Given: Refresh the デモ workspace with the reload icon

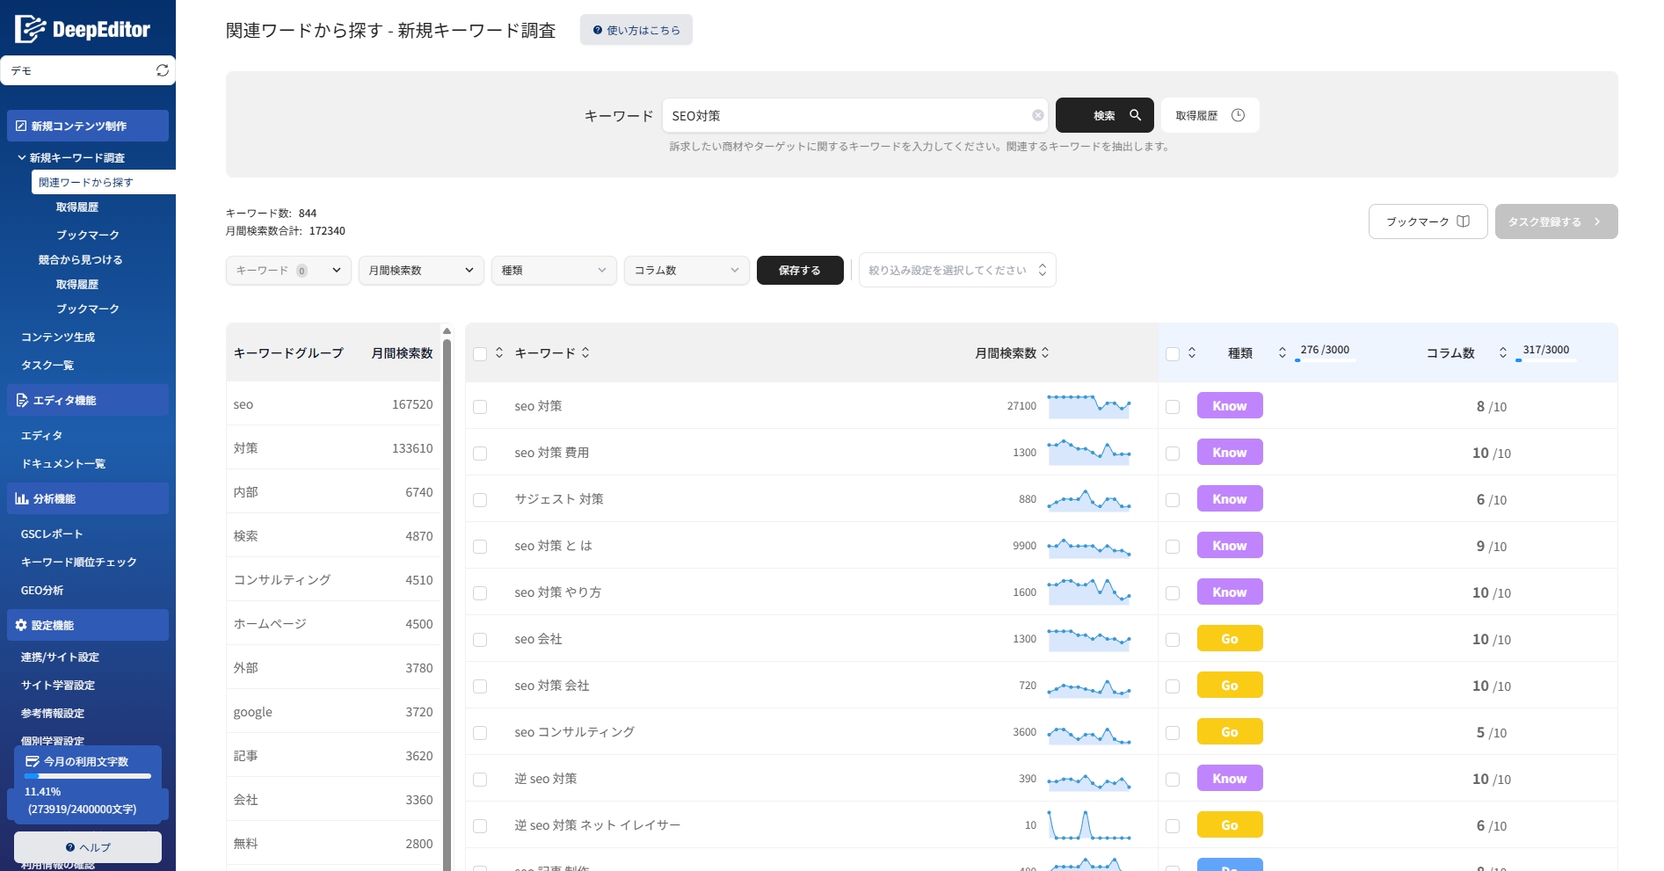Looking at the screenshot, I should (x=162, y=70).
